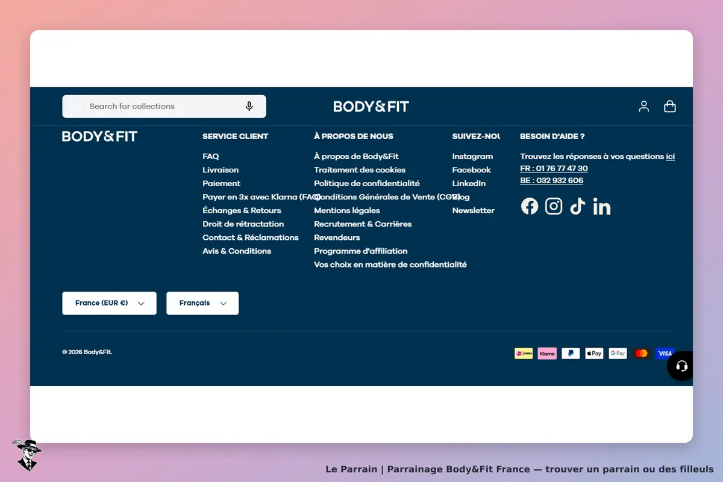Click the Facebook social media icon
The height and width of the screenshot is (482, 723).
click(530, 207)
